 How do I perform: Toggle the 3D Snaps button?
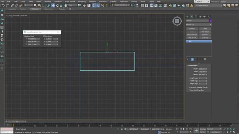(94, 6)
